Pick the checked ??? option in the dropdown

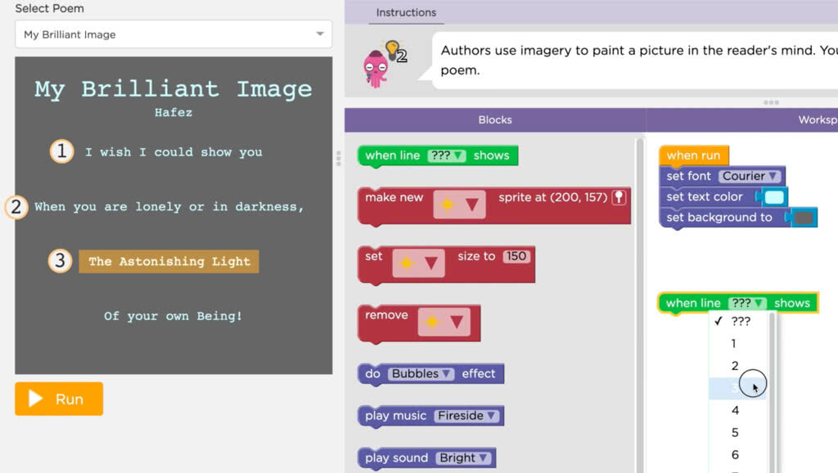click(x=740, y=322)
